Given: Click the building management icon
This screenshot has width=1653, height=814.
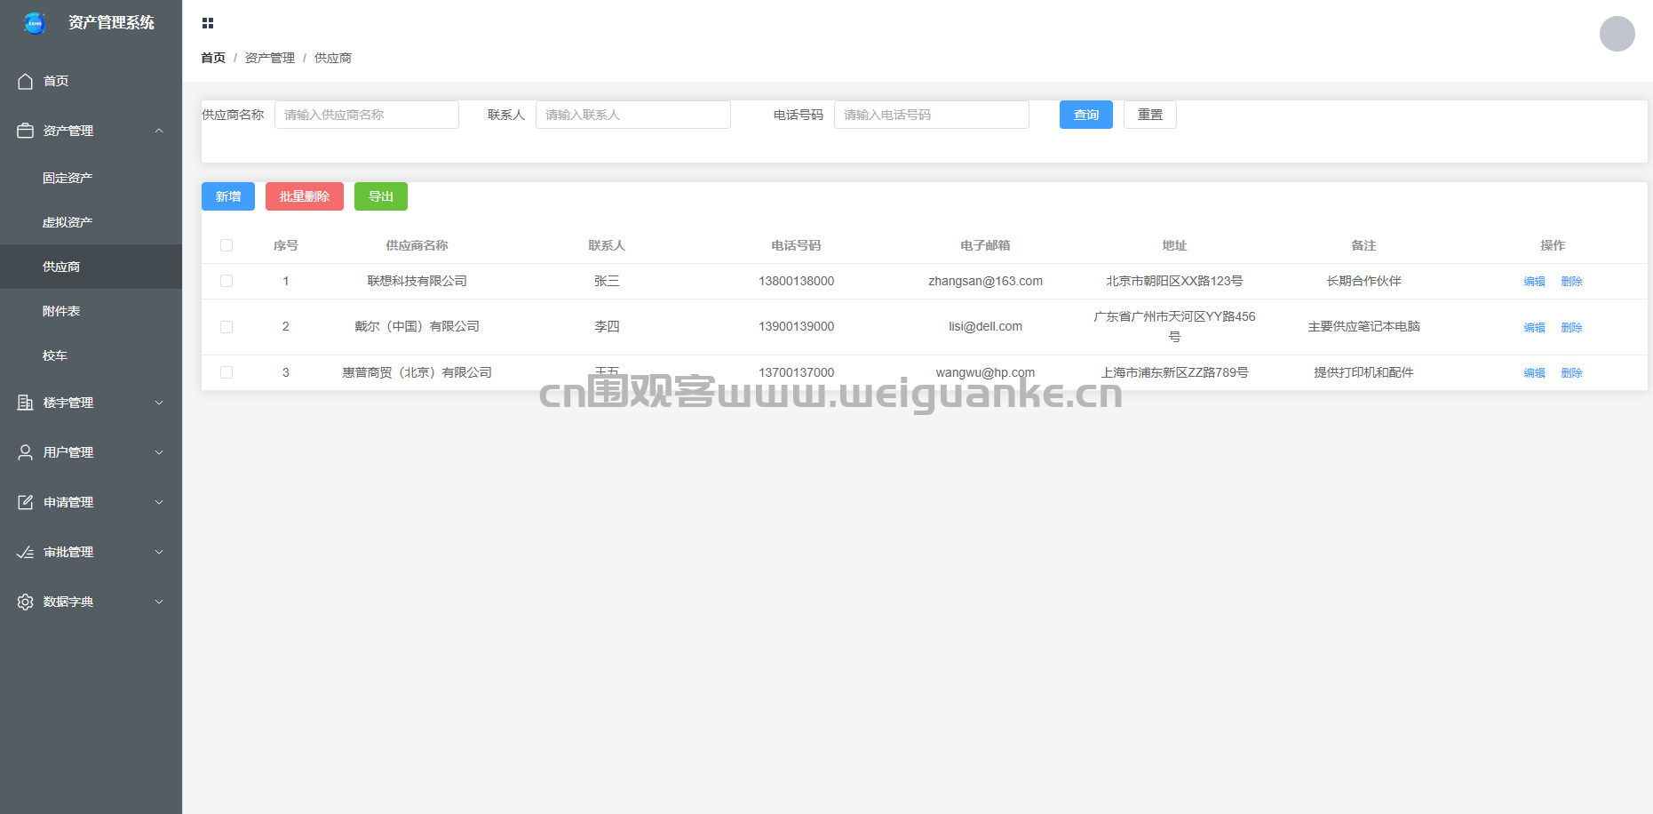Looking at the screenshot, I should 26,403.
